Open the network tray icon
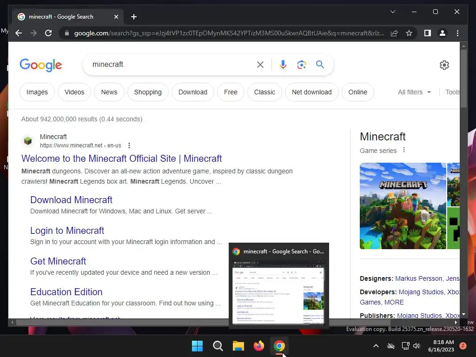Image resolution: width=476 pixels, height=357 pixels. tap(405, 346)
